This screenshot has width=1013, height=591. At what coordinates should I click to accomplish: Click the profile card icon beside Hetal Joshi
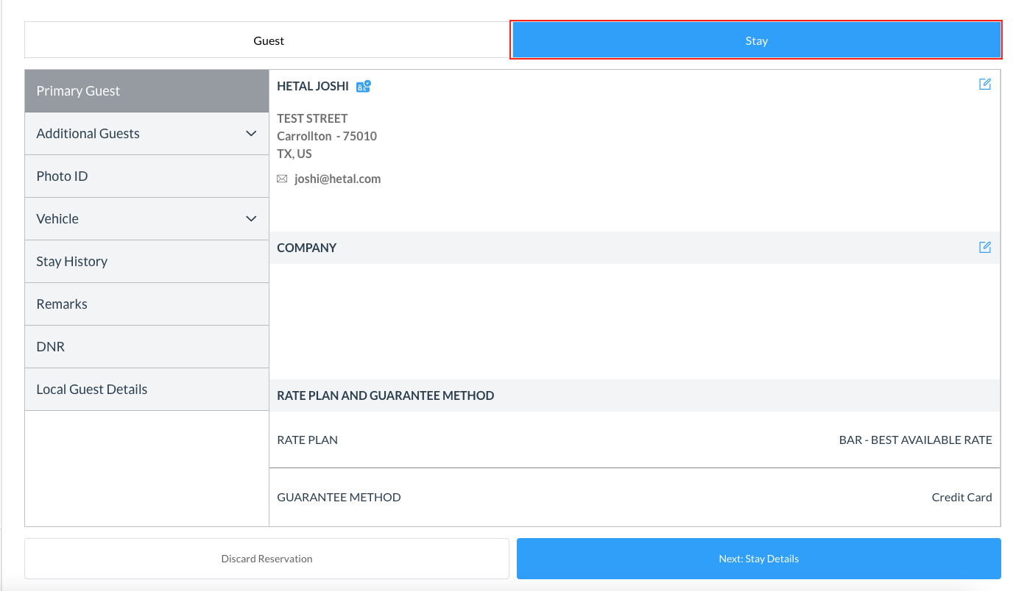tap(364, 87)
